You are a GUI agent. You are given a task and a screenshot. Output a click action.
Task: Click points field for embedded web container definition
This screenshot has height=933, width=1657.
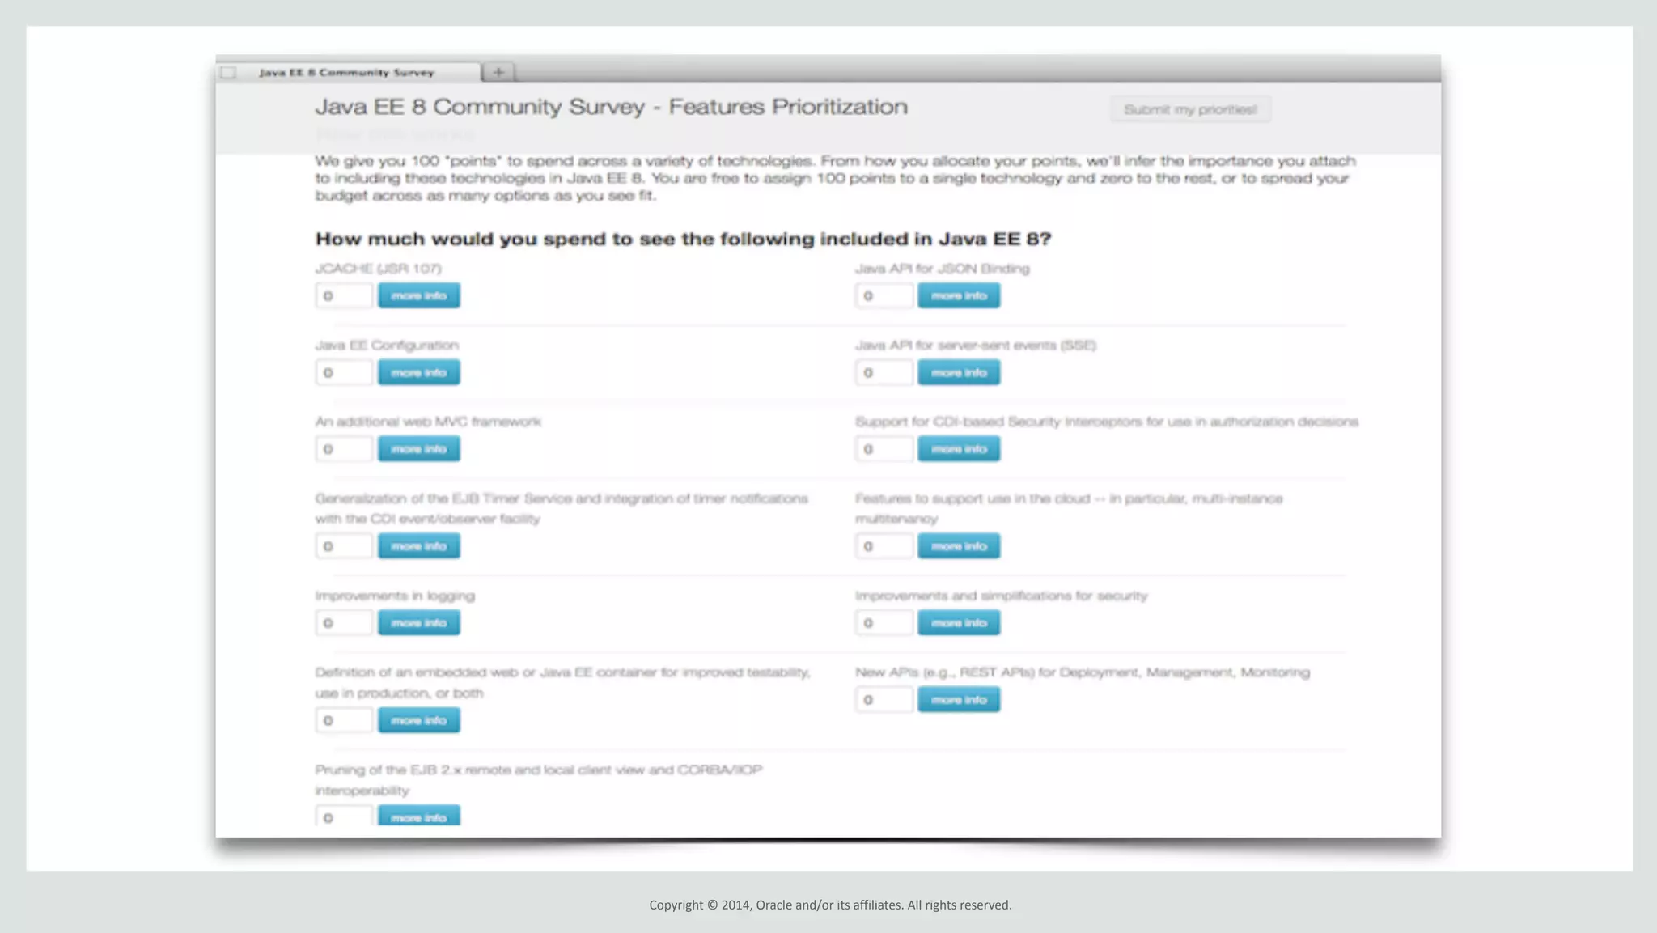point(344,720)
